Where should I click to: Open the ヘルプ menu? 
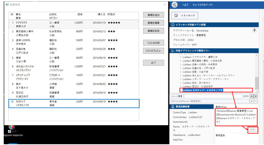coord(185,5)
